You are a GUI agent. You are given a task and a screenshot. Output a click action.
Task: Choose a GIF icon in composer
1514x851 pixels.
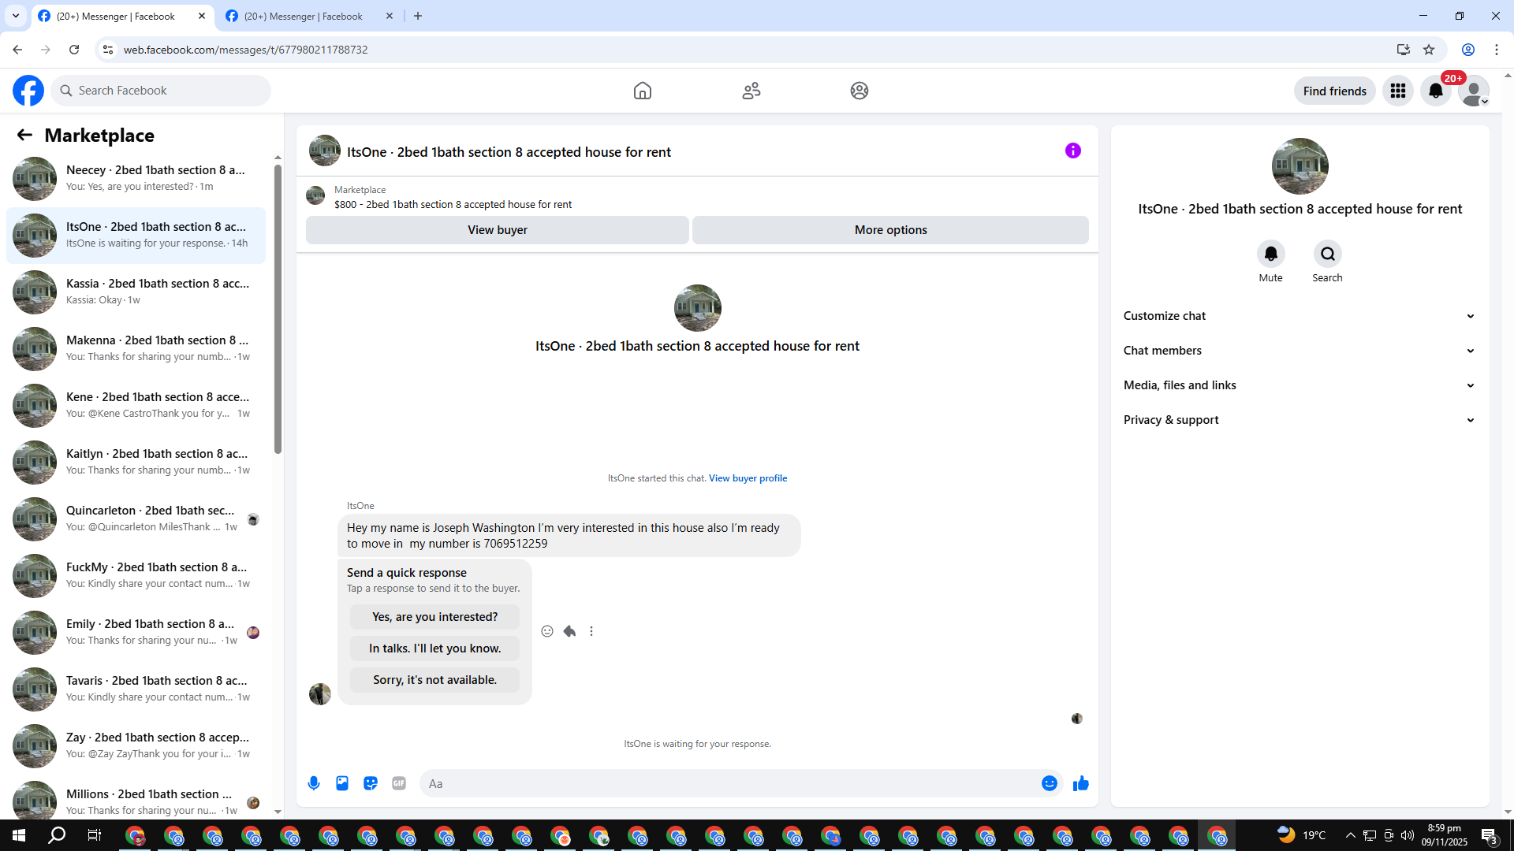coord(399,783)
